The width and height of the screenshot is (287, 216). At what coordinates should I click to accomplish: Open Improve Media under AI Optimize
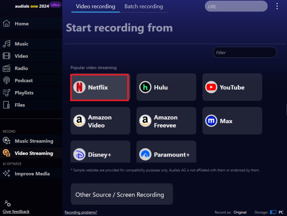tap(32, 174)
